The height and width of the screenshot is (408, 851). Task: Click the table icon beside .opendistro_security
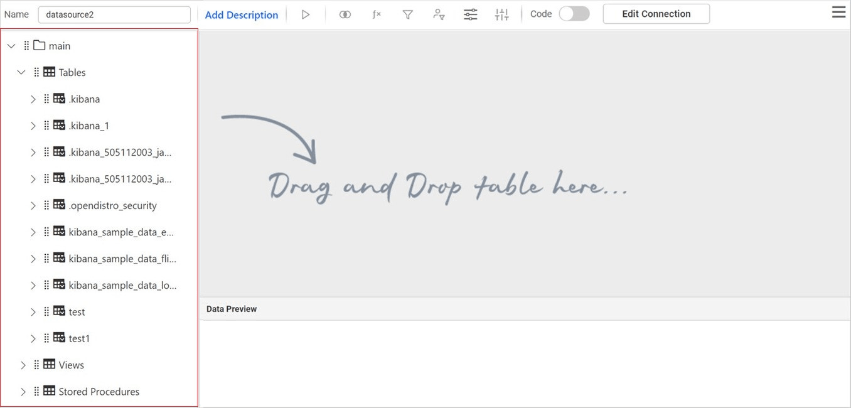(59, 205)
